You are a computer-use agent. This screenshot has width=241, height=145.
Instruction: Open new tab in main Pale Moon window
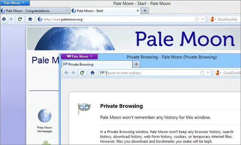(145, 11)
